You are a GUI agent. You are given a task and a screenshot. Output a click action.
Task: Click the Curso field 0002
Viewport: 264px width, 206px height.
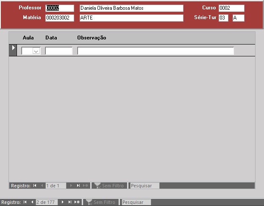(x=231, y=8)
